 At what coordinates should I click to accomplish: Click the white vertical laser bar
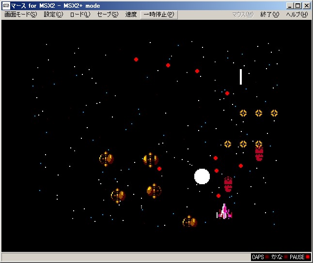(x=240, y=76)
